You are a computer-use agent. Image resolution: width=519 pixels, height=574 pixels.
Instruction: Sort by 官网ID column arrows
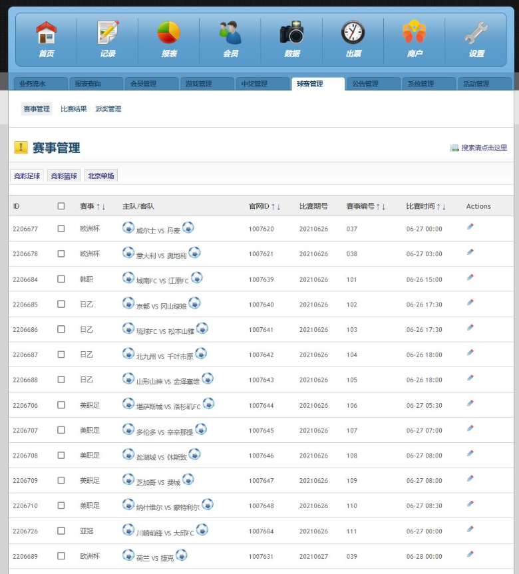coord(275,206)
